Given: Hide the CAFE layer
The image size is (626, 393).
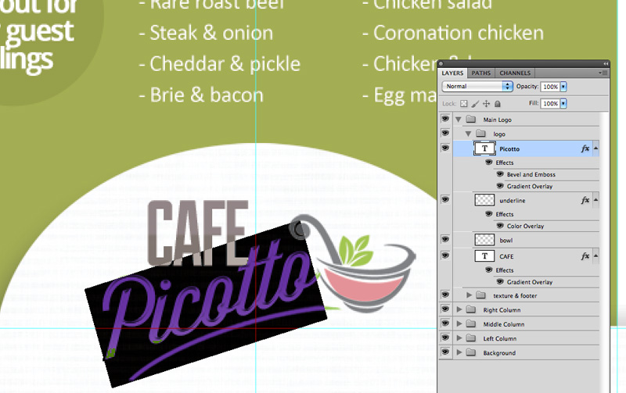Looking at the screenshot, I should coord(445,255).
